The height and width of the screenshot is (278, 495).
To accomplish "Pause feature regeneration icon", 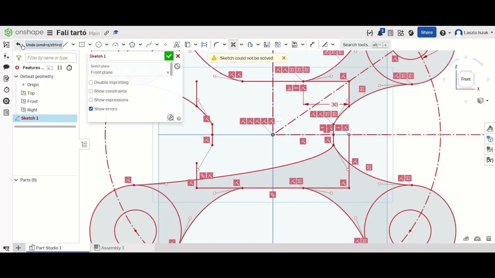I will click(x=60, y=68).
